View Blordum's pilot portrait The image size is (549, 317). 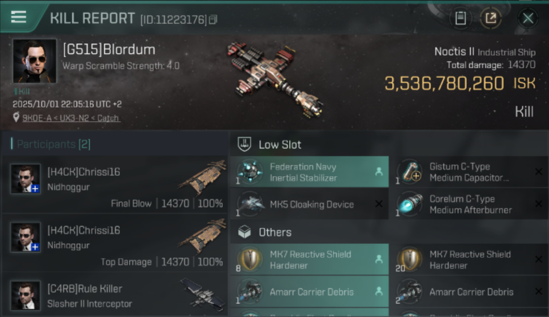pyautogui.click(x=34, y=61)
